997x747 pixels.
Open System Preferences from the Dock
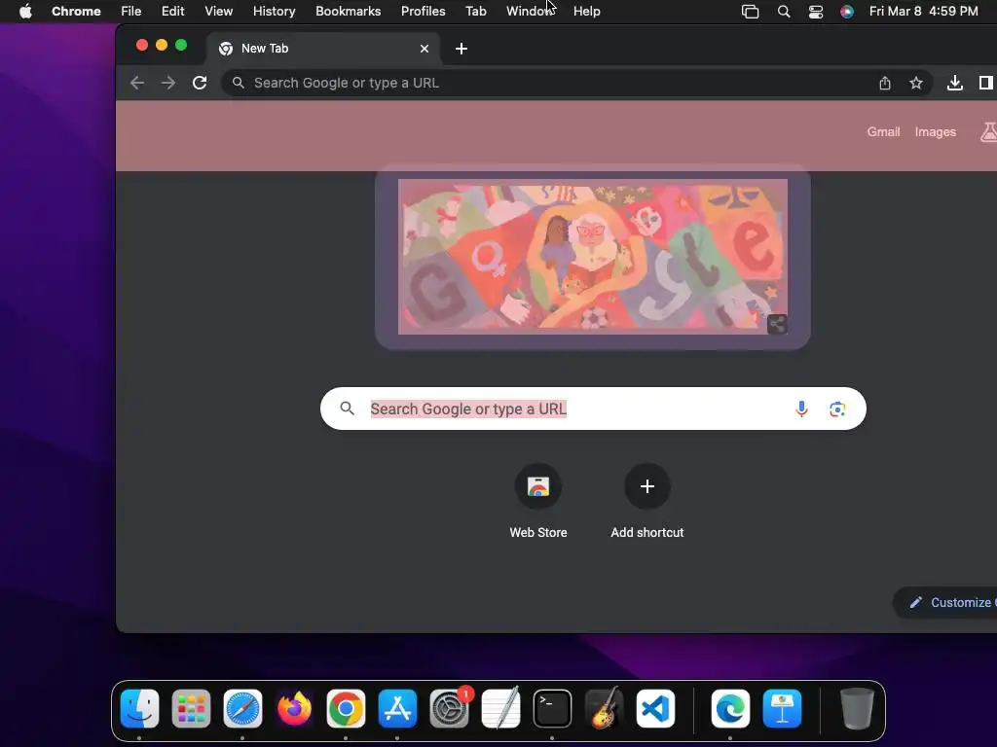pos(449,708)
